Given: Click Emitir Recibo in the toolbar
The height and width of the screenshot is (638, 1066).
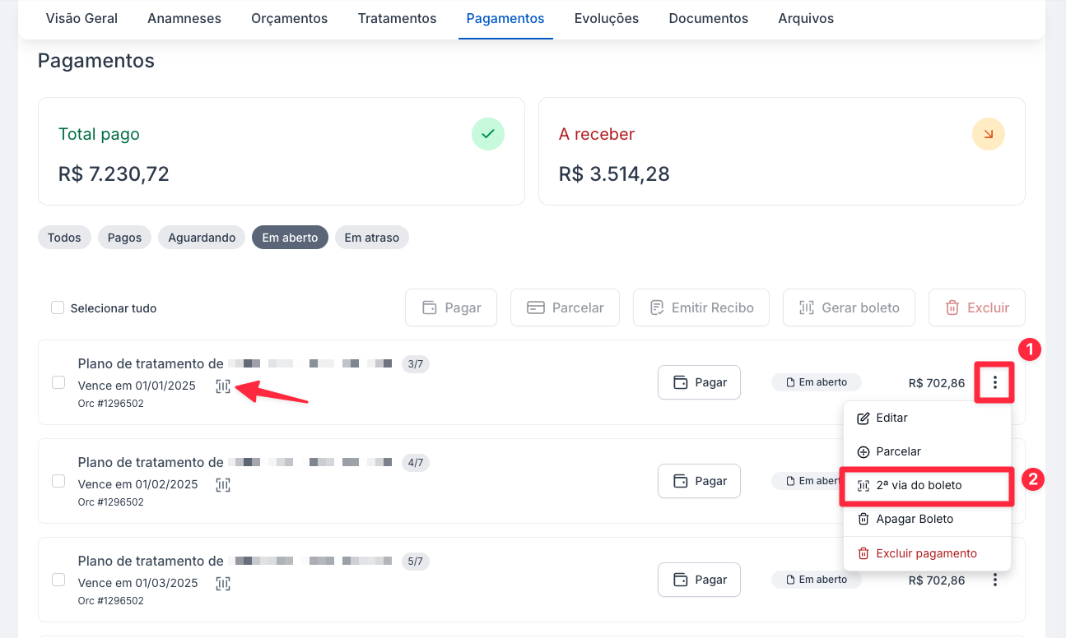Looking at the screenshot, I should (x=701, y=307).
